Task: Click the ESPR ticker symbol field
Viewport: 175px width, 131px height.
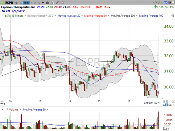Action: tap(9, 3)
